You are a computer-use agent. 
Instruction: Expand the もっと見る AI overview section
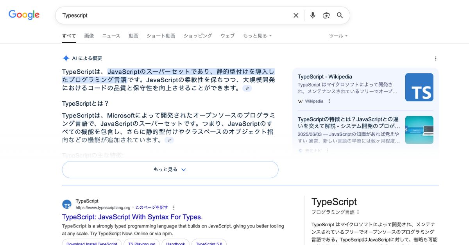point(170,169)
